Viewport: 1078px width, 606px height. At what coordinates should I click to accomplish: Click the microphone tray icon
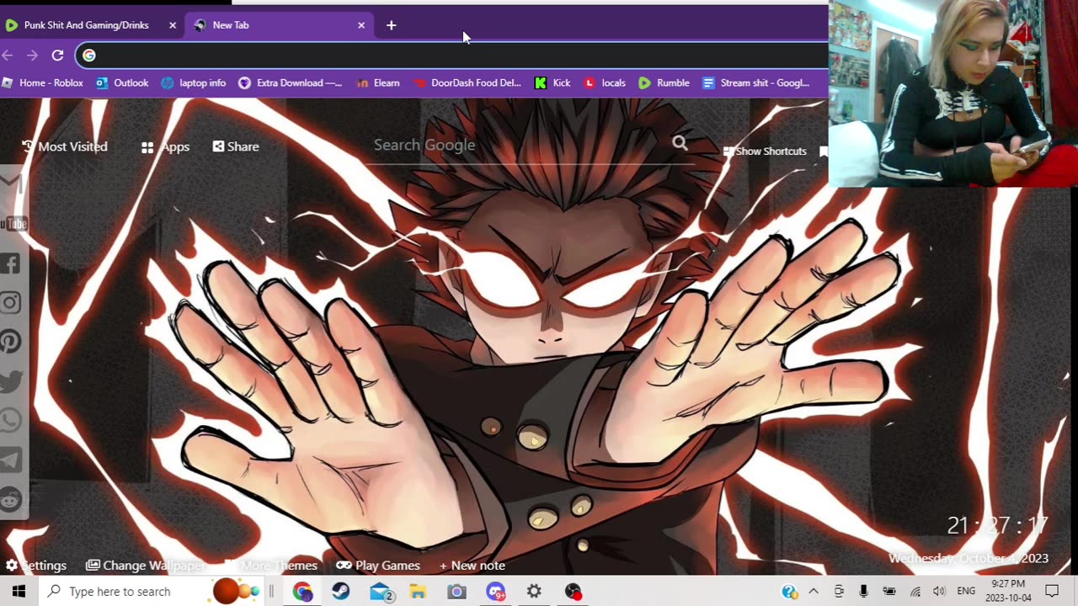tap(863, 592)
